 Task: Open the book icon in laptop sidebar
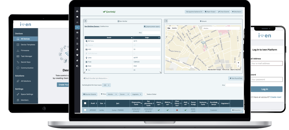[77, 60]
